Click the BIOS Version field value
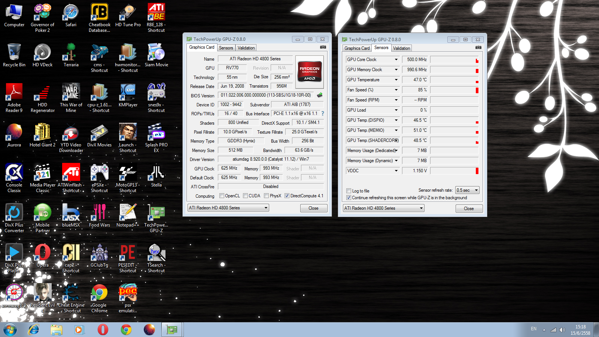This screenshot has width=599, height=337. 266,95
